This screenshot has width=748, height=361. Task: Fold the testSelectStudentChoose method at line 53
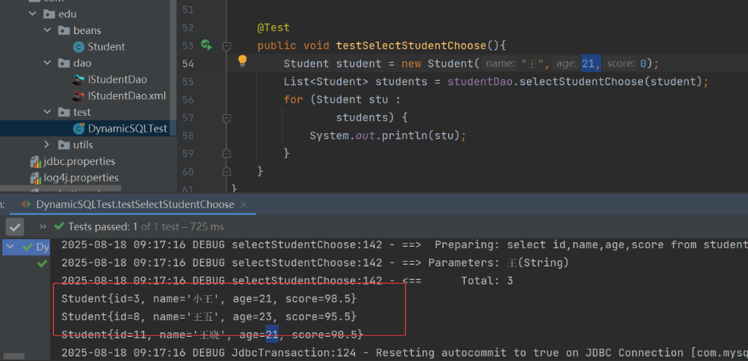click(226, 45)
